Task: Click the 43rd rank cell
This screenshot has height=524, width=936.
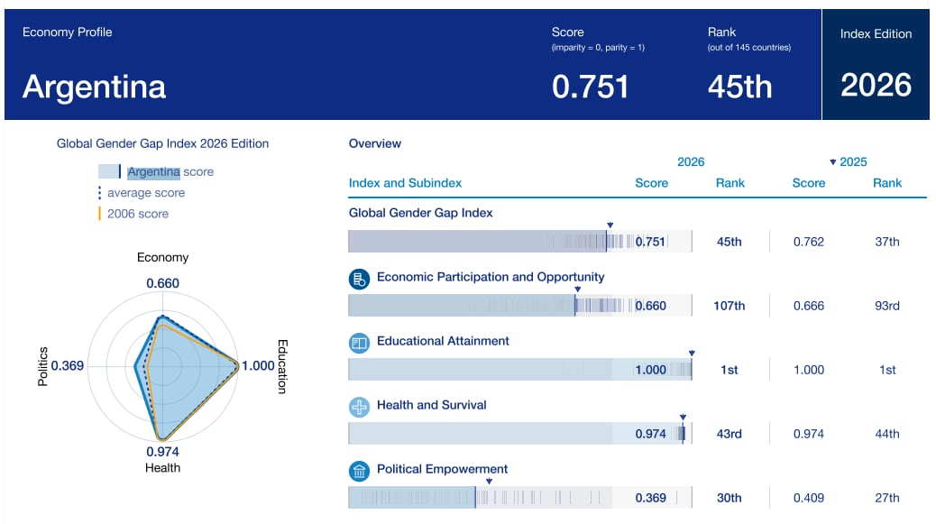Action: 729,434
